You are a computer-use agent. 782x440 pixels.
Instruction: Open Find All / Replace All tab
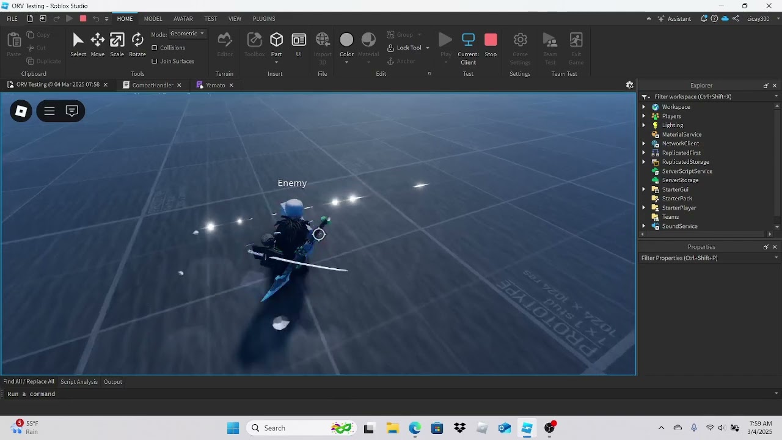pos(29,382)
